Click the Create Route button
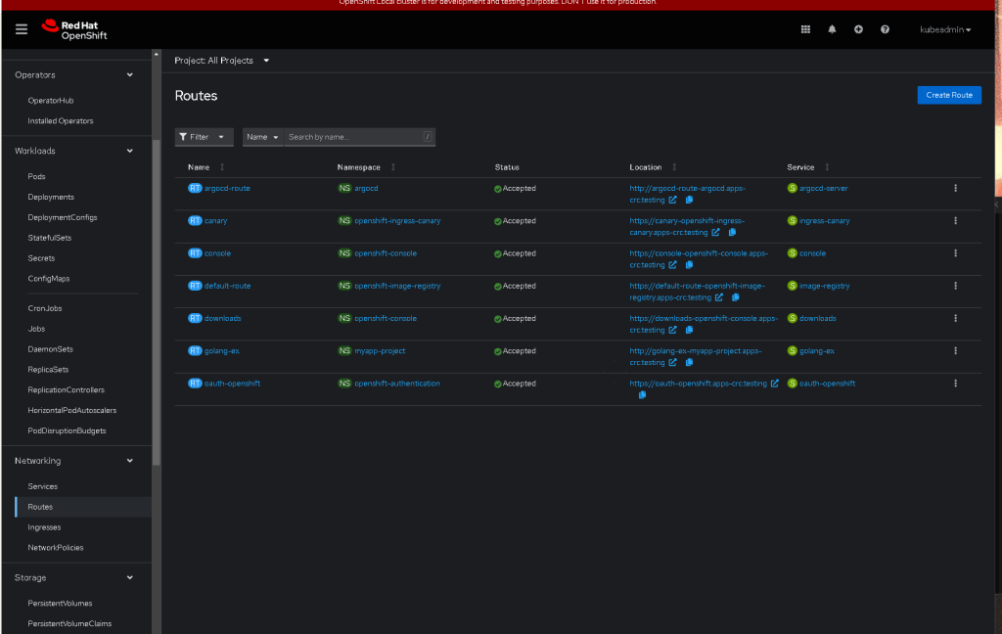1002x634 pixels. (x=949, y=95)
